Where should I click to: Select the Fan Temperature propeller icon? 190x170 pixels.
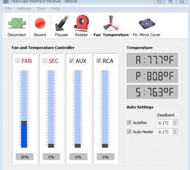tap(111, 23)
